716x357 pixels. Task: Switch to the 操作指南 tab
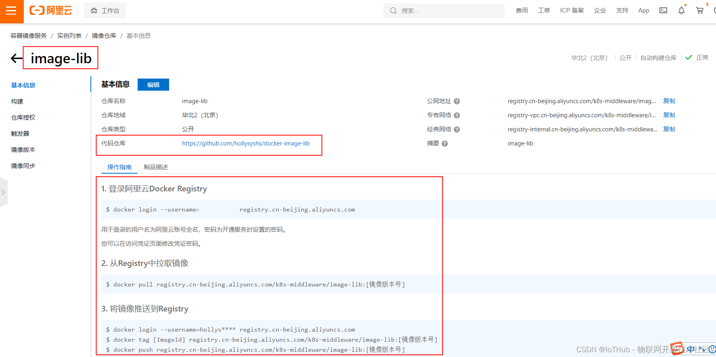coord(119,167)
